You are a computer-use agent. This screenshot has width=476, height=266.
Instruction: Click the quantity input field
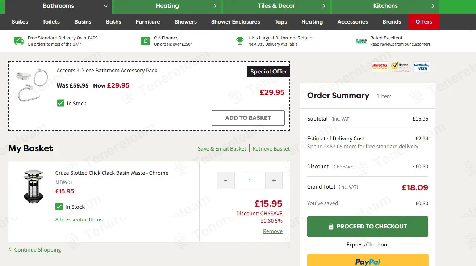click(250, 180)
